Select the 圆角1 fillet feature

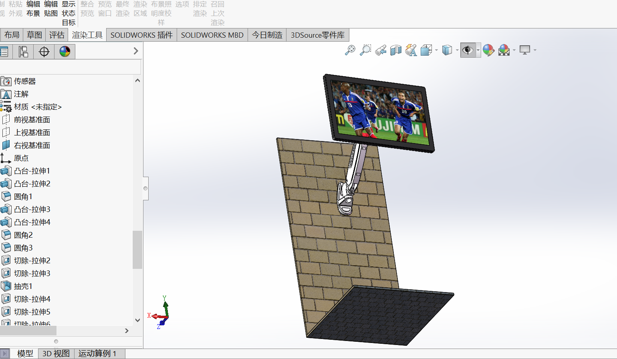click(17, 197)
